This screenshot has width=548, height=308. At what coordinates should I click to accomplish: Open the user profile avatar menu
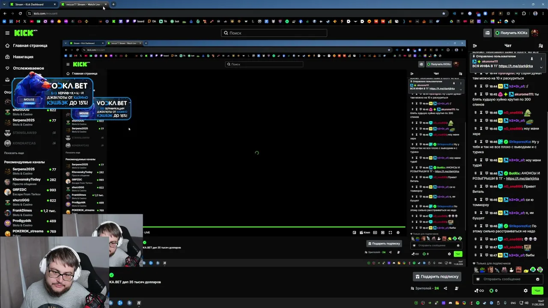[x=535, y=33]
